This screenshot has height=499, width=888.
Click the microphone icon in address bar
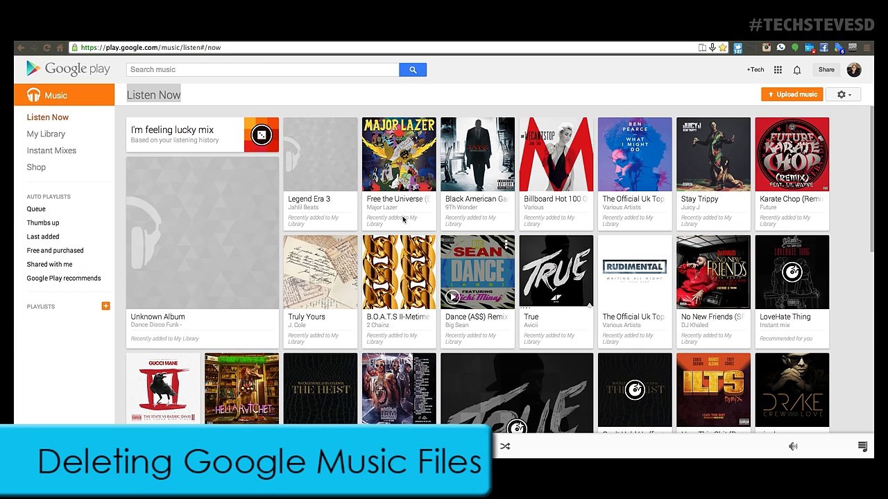point(712,48)
